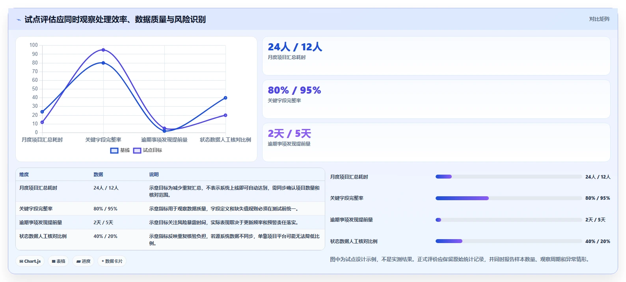
Task: Select the 2天 / 5天 data card
Action: tap(436, 142)
